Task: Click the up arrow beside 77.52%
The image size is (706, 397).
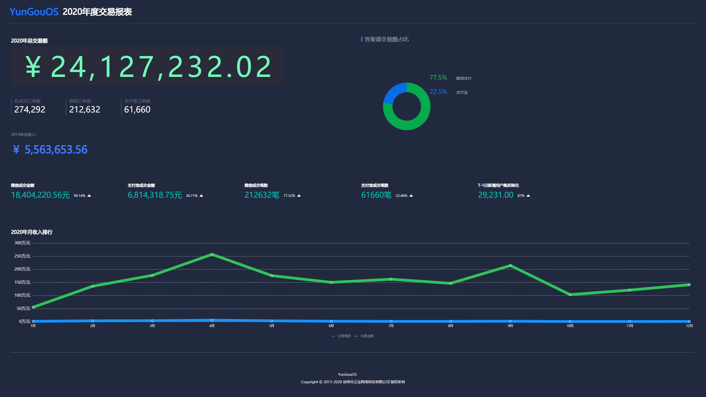Action: click(x=299, y=196)
